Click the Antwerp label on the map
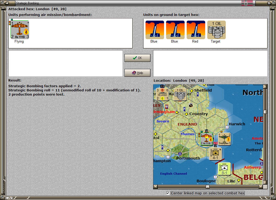This screenshot has width=276, height=200. click(x=253, y=167)
